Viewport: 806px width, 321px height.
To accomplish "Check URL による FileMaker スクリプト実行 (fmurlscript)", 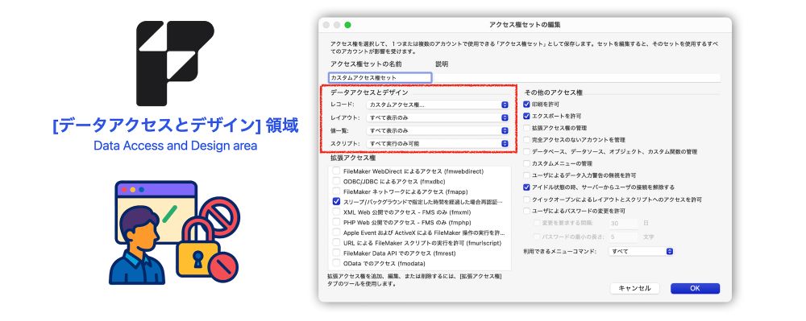I will point(336,242).
